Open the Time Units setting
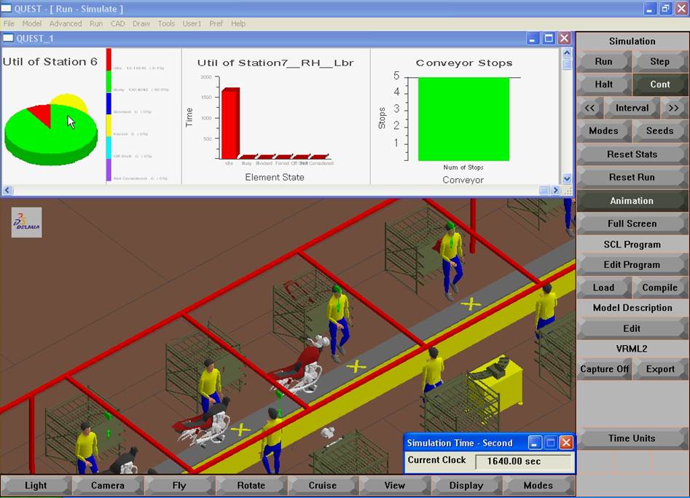The image size is (690, 498). [632, 438]
